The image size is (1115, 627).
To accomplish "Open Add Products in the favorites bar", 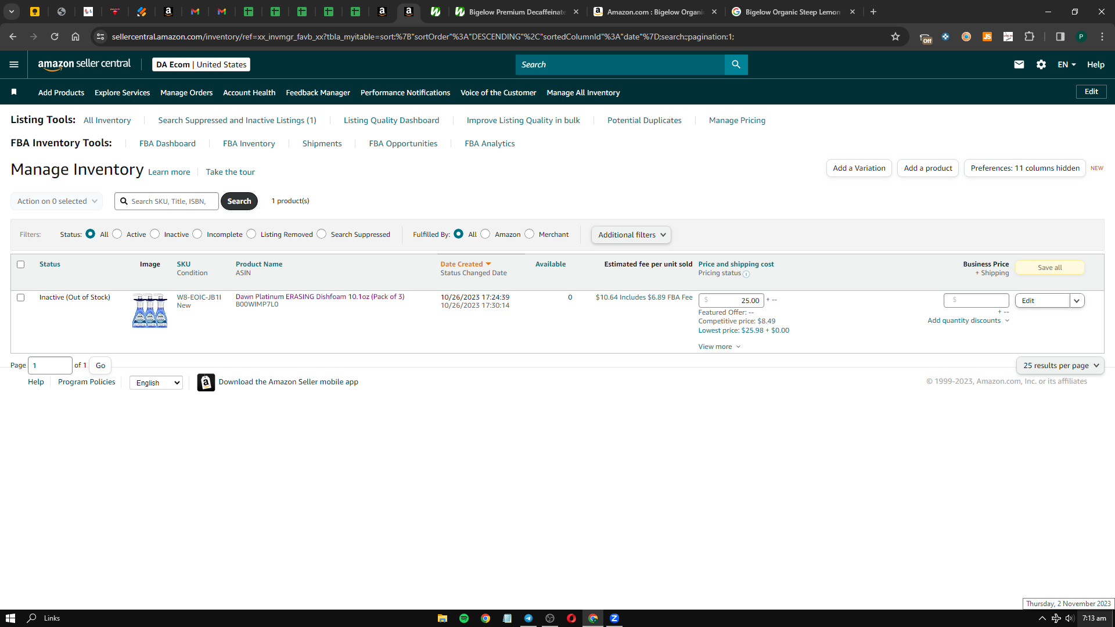I will coord(61,93).
